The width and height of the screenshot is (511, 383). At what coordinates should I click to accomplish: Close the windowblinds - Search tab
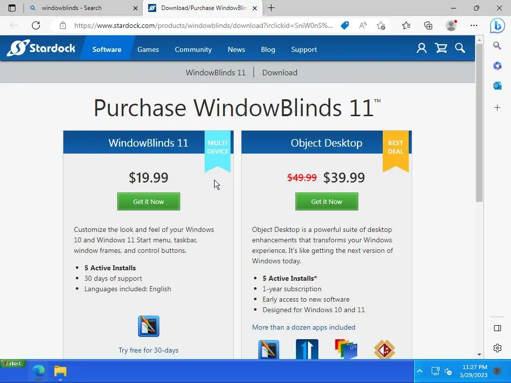click(x=136, y=8)
